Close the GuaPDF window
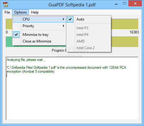The width and height of the screenshot is (144, 126). [135, 4]
